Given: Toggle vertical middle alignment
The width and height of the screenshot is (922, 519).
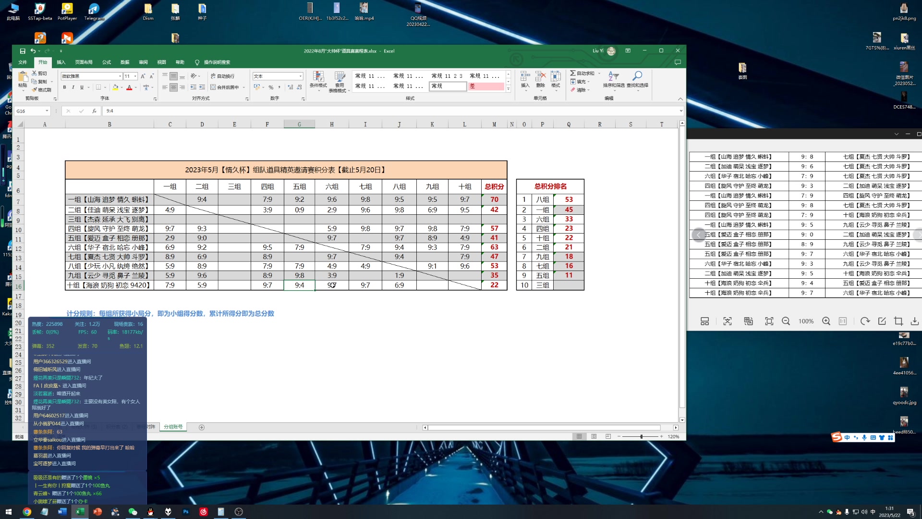Looking at the screenshot, I should pos(173,76).
